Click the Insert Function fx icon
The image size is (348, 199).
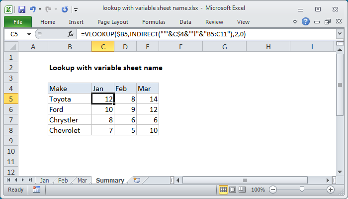tap(71, 34)
